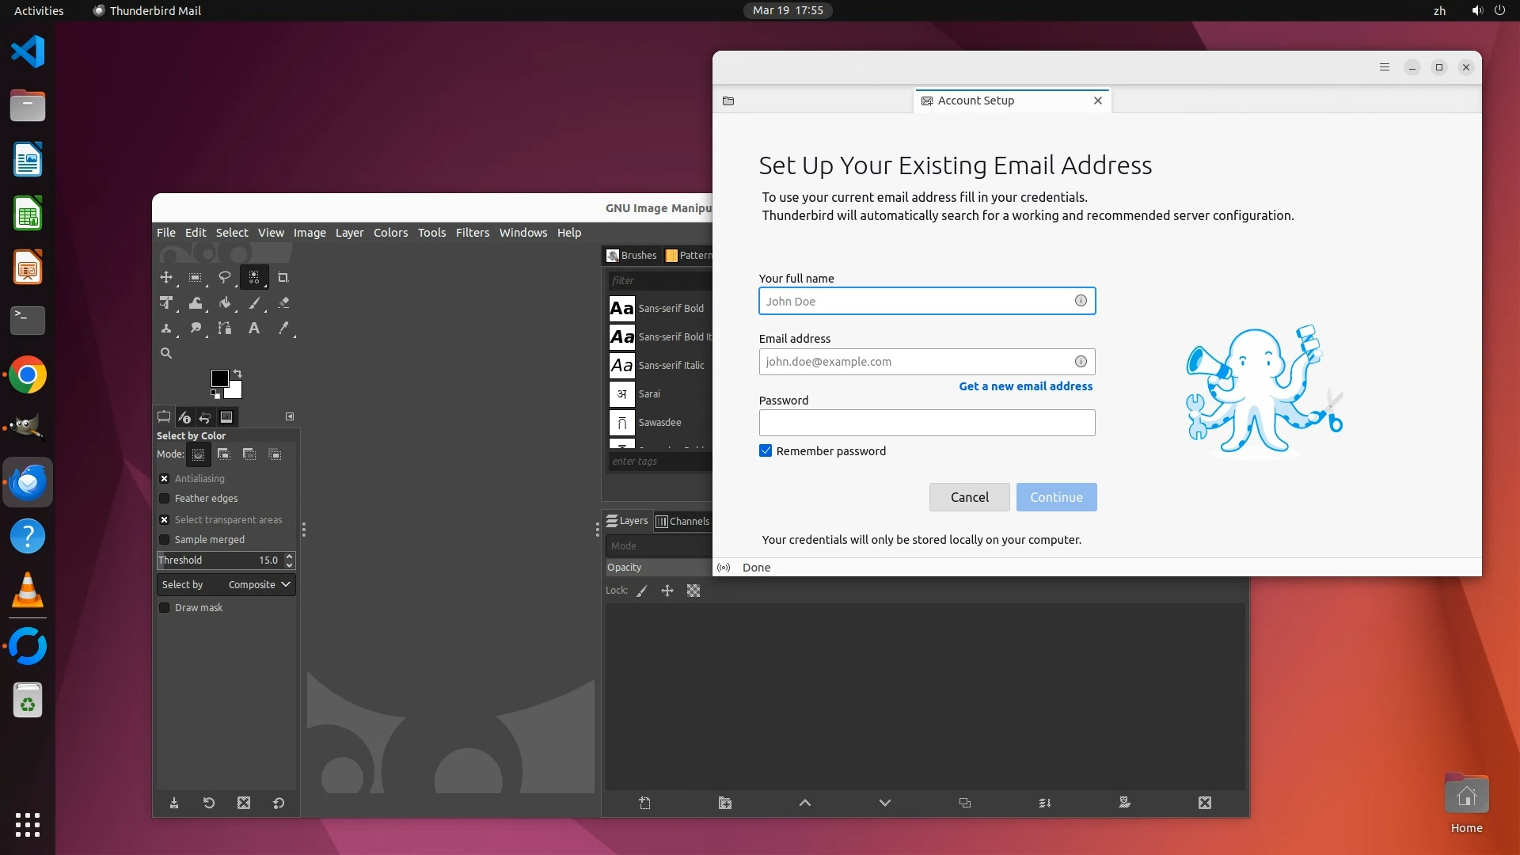Open the Filters menu in GIMP

click(x=472, y=232)
